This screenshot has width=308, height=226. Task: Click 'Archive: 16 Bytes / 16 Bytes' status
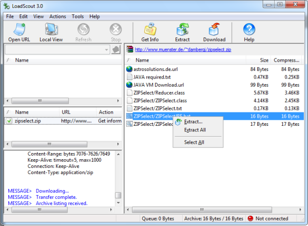pos(214,218)
